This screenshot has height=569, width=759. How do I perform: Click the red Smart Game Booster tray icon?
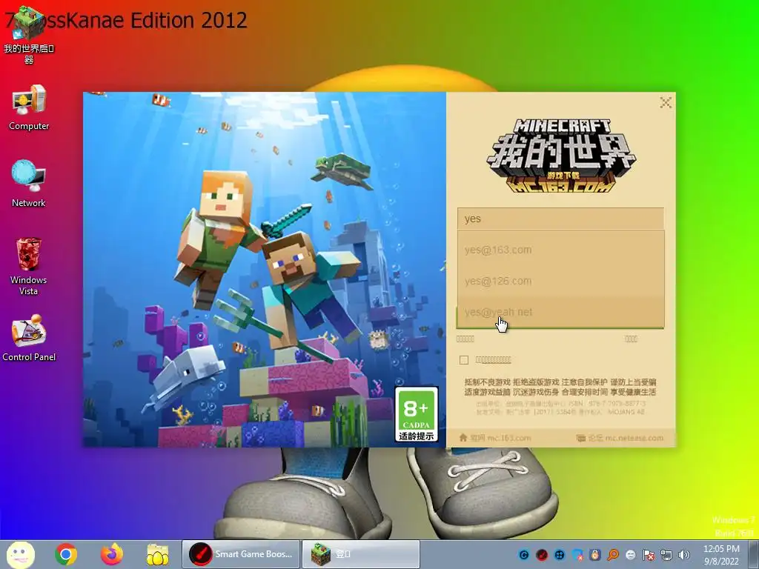tap(542, 555)
